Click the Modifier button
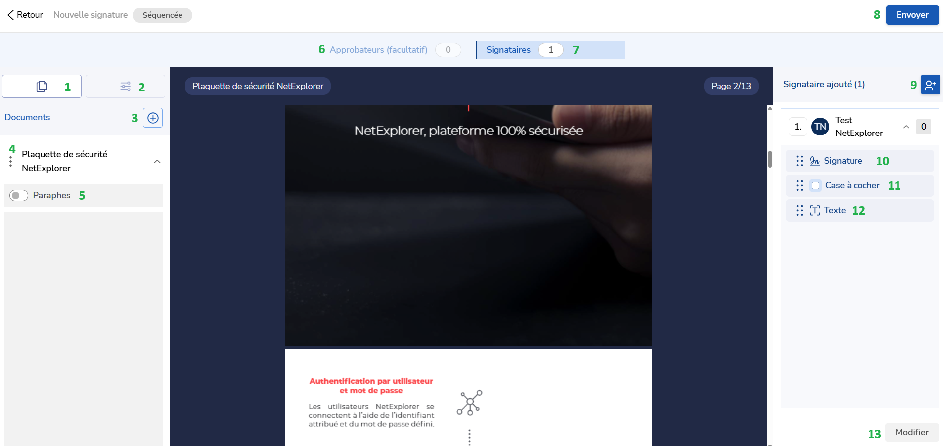 tap(911, 432)
